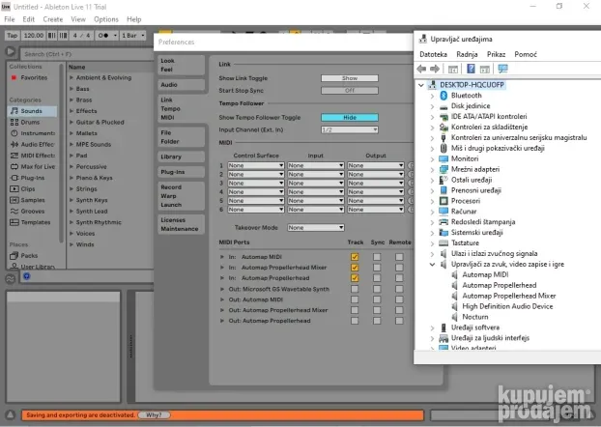This screenshot has height=427, width=601.
Task: Select Templates category in browser
Action: pyautogui.click(x=32, y=222)
